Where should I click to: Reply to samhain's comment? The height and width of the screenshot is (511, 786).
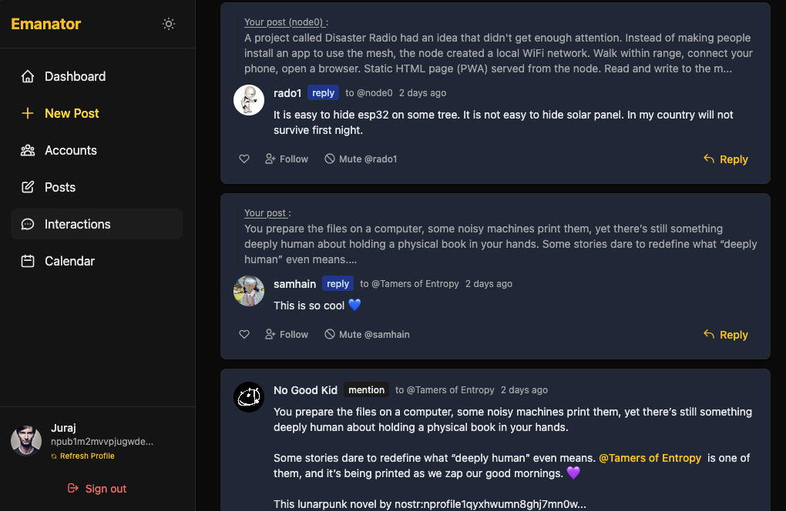coord(726,335)
